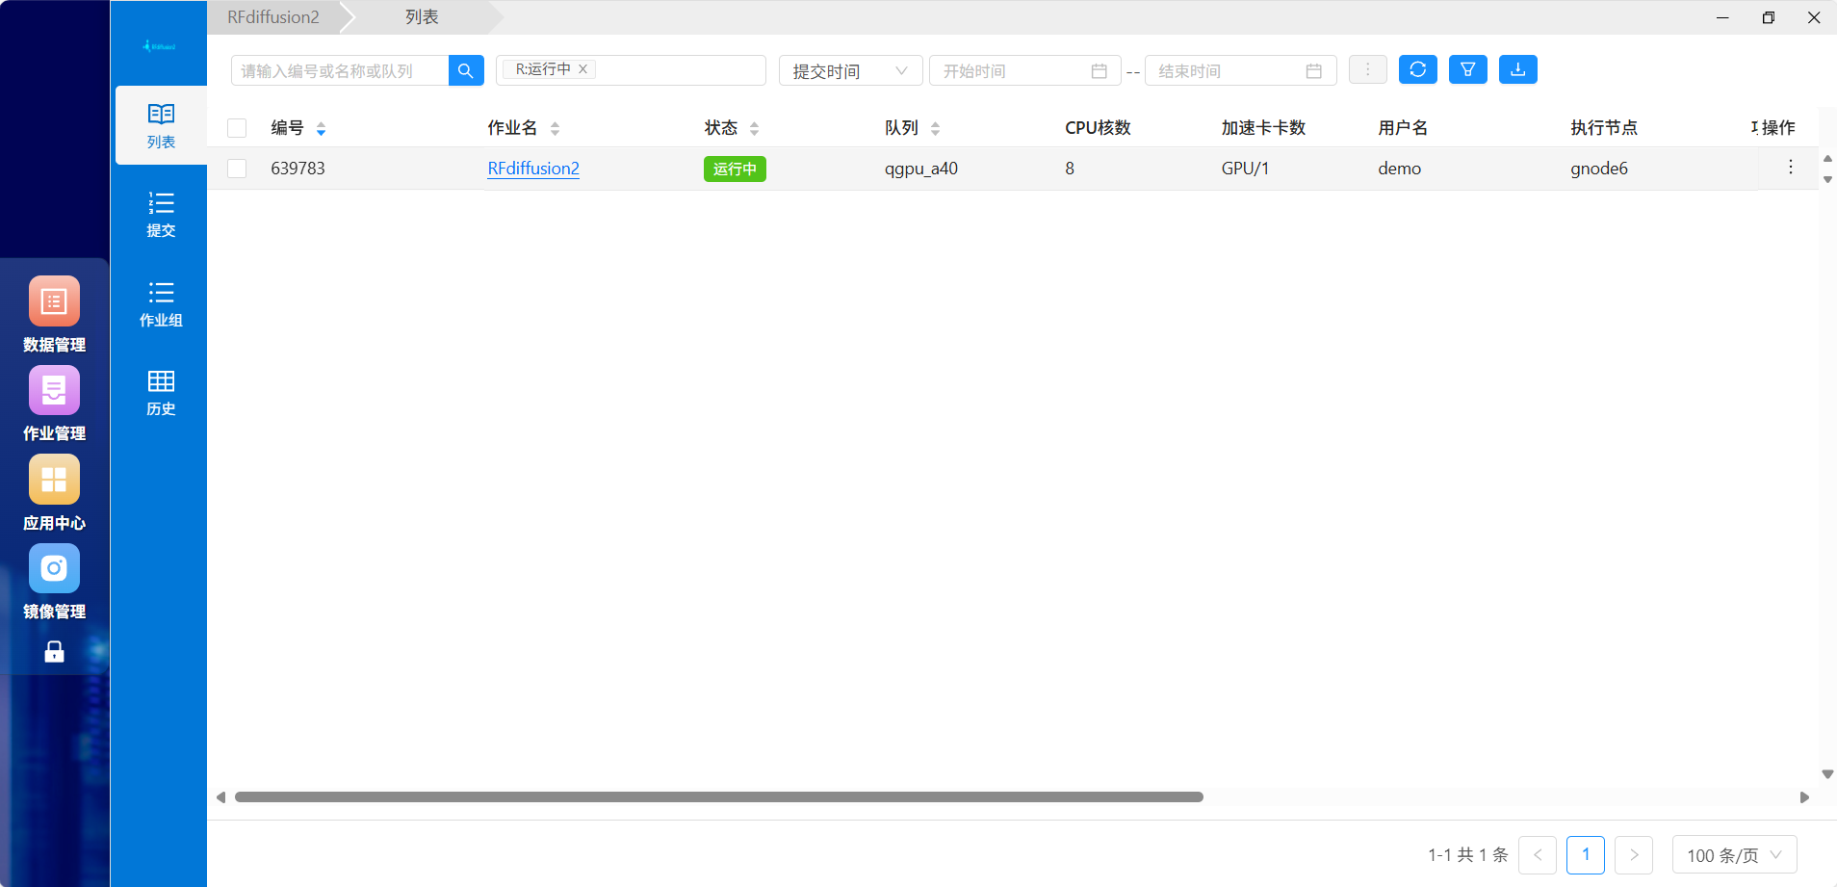Click the RFdiffusion2 breadcrumb

tap(273, 17)
